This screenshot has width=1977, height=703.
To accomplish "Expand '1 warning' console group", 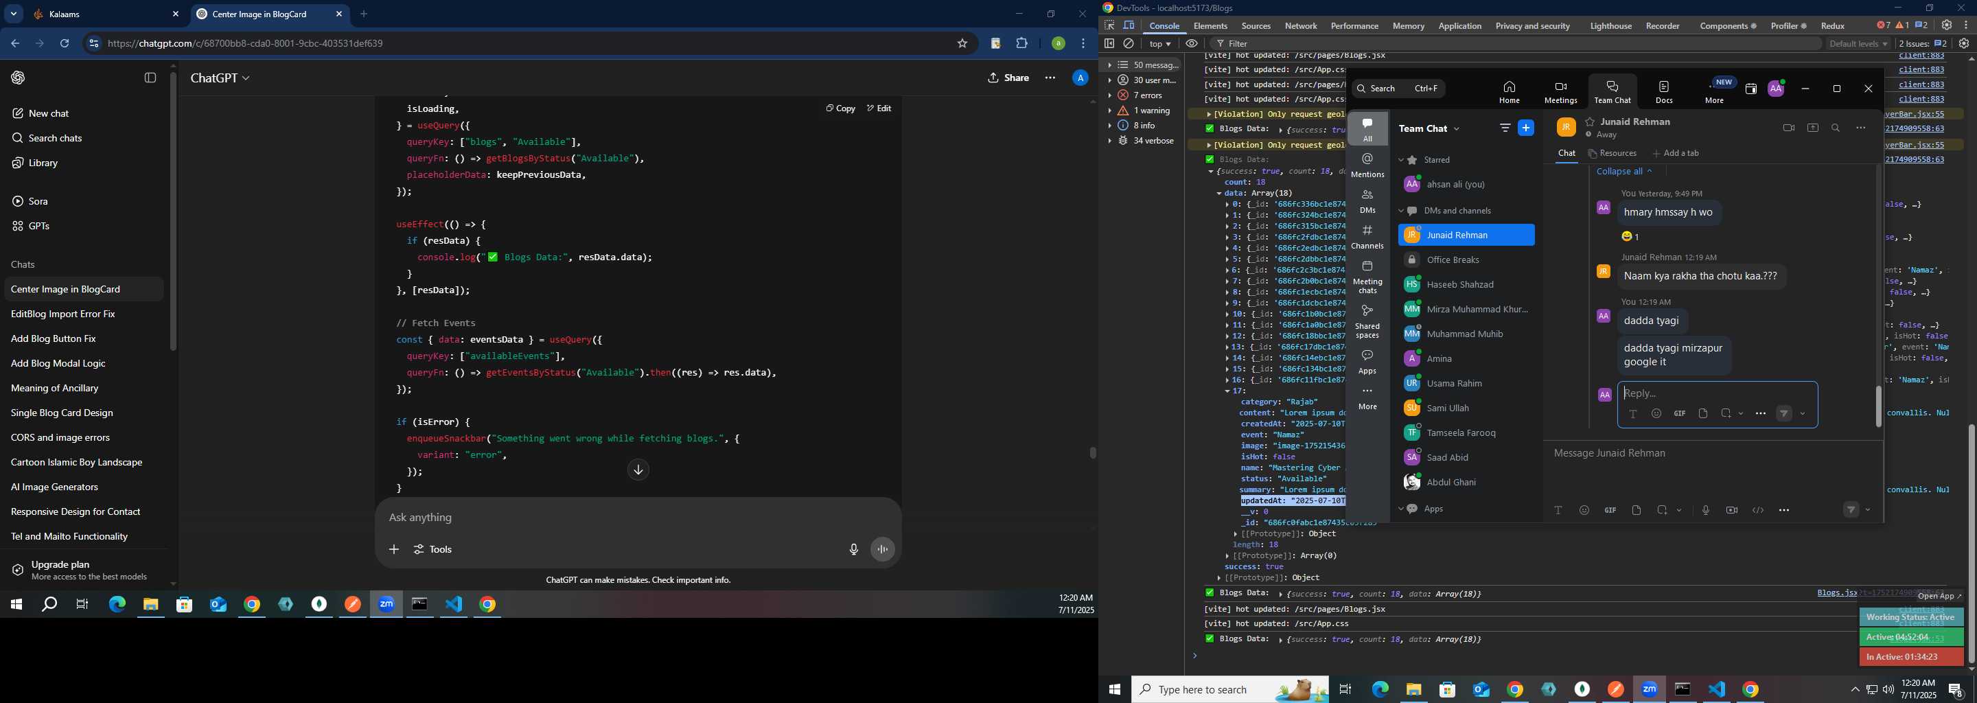I will click(1110, 111).
